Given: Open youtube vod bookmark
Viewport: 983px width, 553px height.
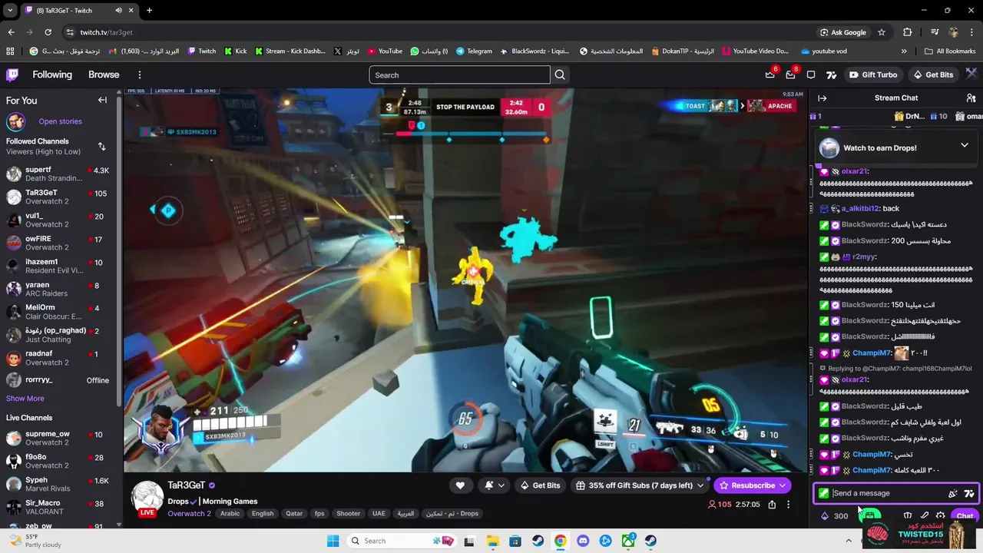Looking at the screenshot, I should click(823, 51).
